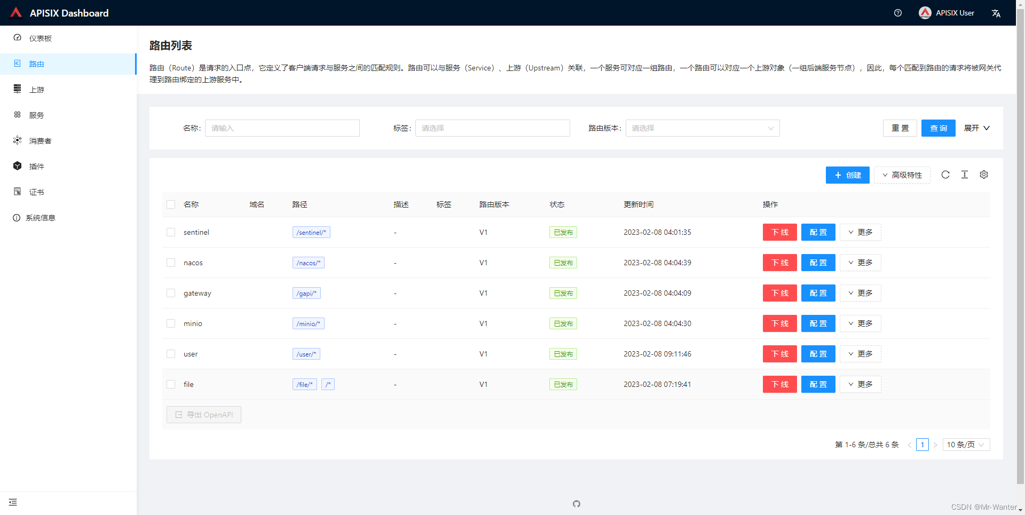Click the /minio/* path tag
The width and height of the screenshot is (1025, 515).
(309, 323)
